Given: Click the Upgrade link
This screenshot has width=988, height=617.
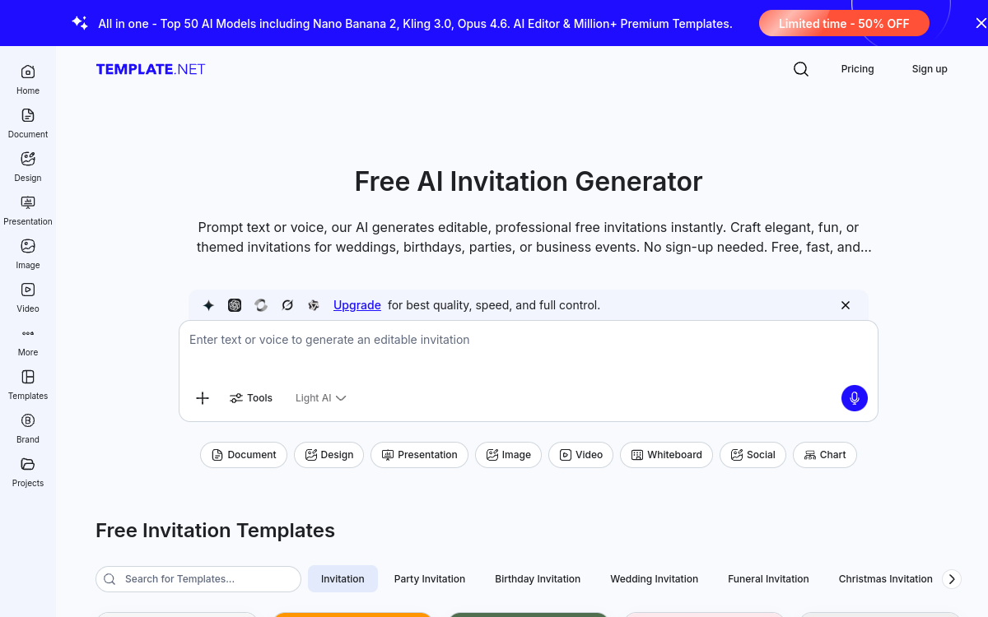Looking at the screenshot, I should coord(357,305).
